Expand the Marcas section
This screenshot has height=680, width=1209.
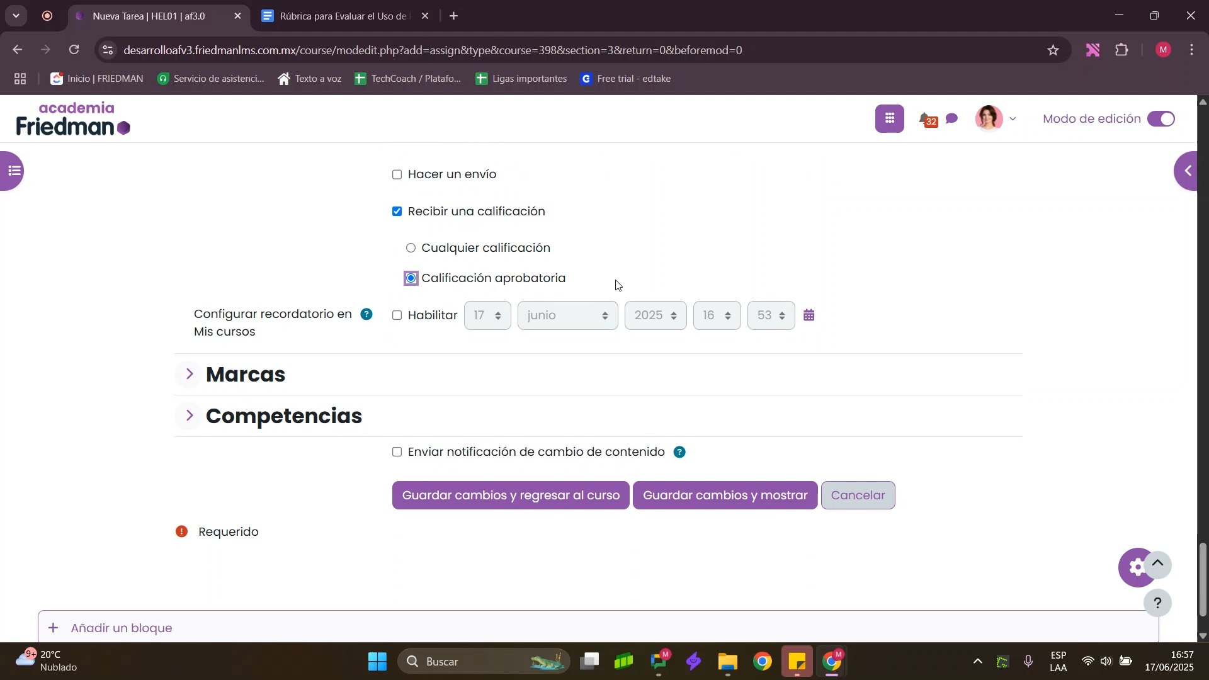[x=190, y=375]
